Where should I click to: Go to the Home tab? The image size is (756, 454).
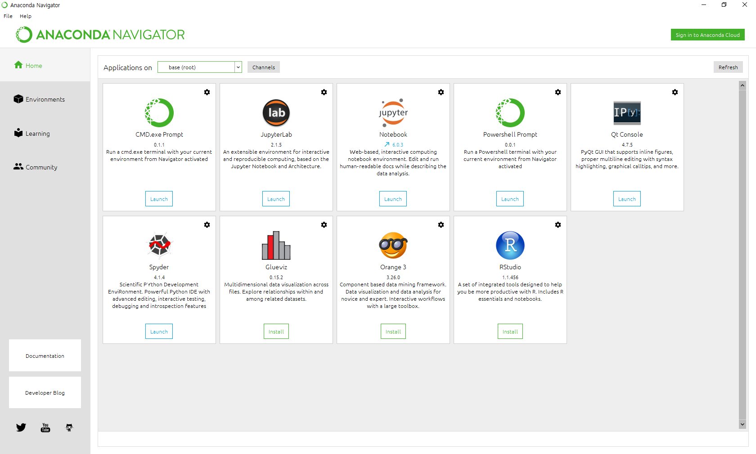(x=45, y=65)
